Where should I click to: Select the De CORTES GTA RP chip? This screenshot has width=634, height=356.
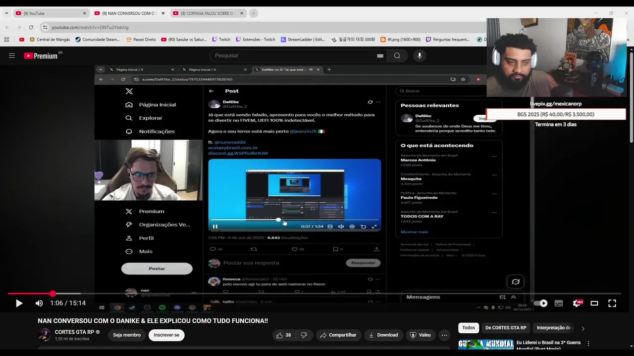[x=506, y=328]
